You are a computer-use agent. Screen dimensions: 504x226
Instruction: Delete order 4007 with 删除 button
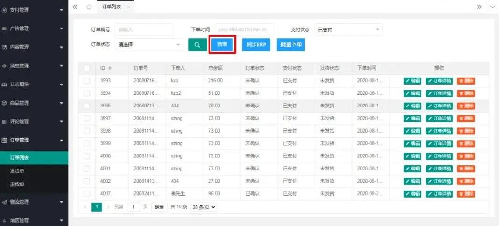pyautogui.click(x=466, y=194)
